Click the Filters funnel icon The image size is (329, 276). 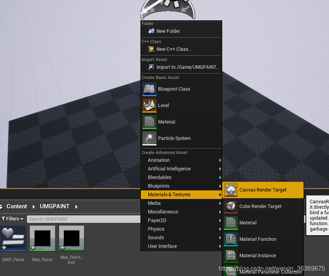coord(4,219)
